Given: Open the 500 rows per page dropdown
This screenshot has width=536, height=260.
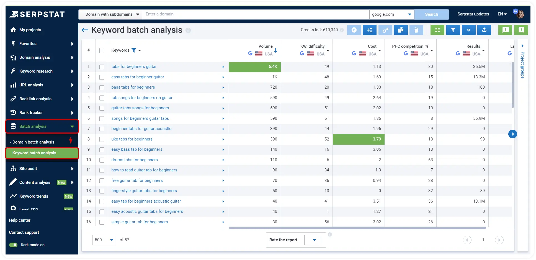Looking at the screenshot, I should (104, 240).
